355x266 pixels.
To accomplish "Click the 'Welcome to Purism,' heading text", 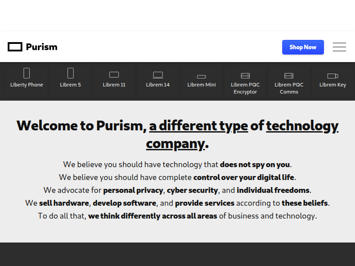I will 82,125.
